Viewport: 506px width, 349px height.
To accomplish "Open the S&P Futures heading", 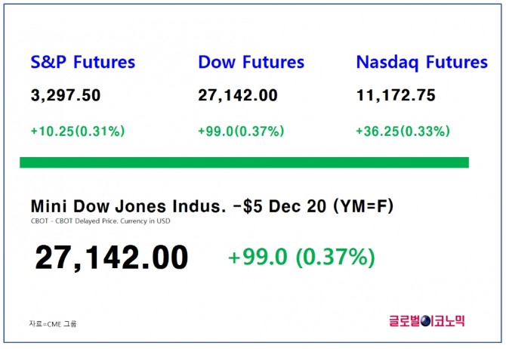I will 82,63.
